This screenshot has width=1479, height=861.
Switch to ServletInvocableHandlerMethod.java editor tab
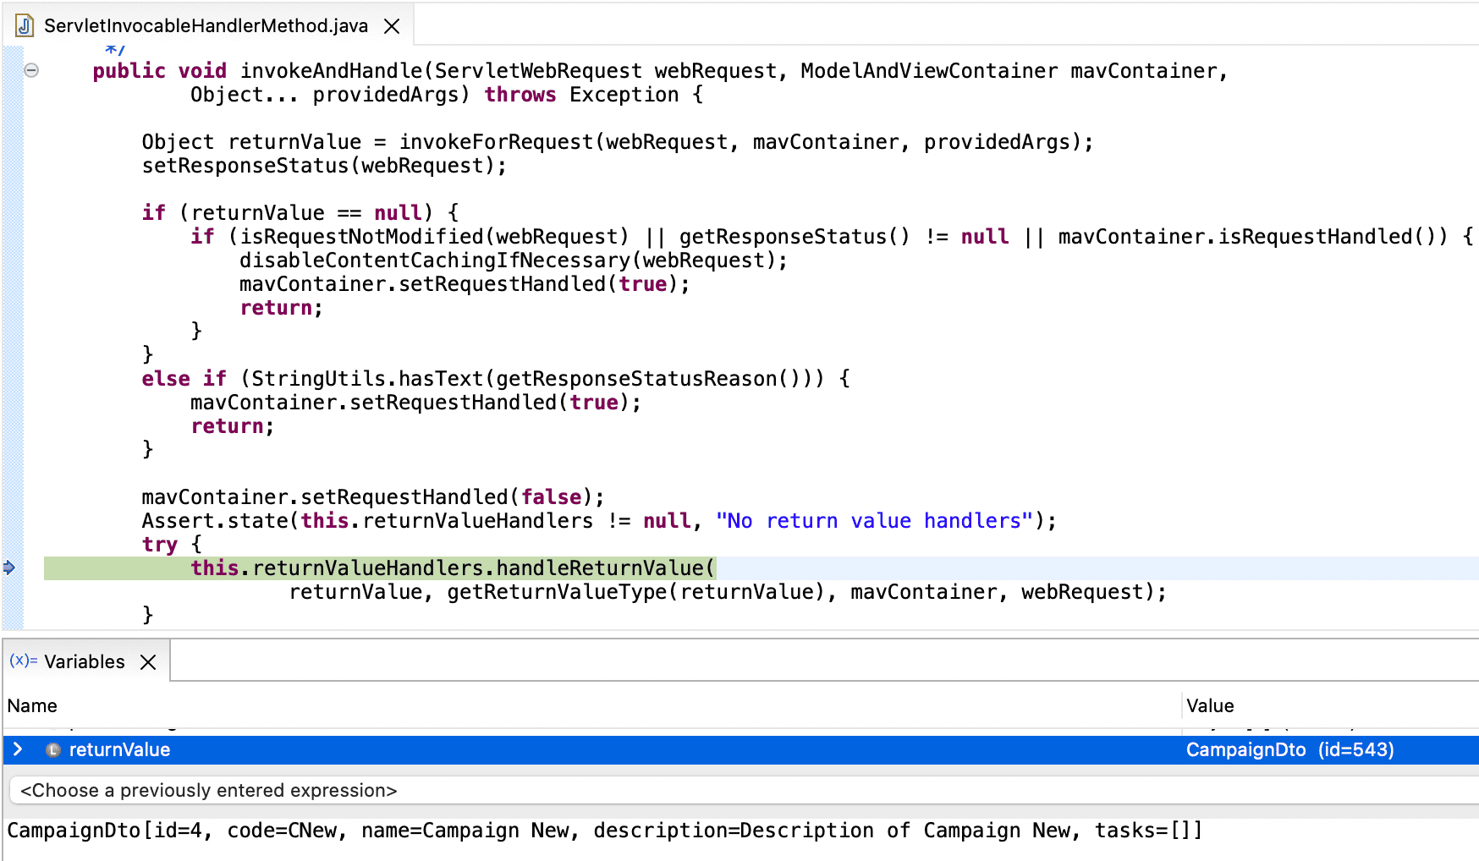(x=206, y=26)
